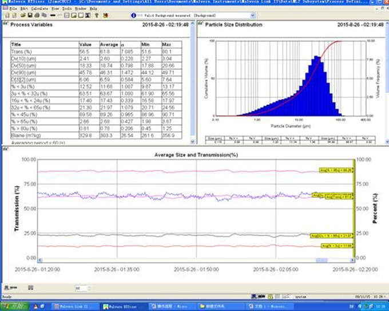Click the Process Variables panel header icon
This screenshot has height=311, width=389.
click(6, 25)
